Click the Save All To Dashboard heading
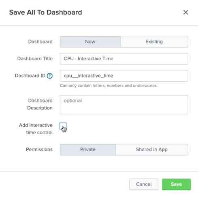Image resolution: width=198 pixels, height=197 pixels. 45,12
